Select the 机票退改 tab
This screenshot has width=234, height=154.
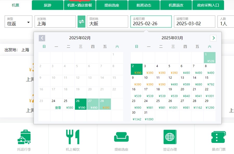point(176,5)
